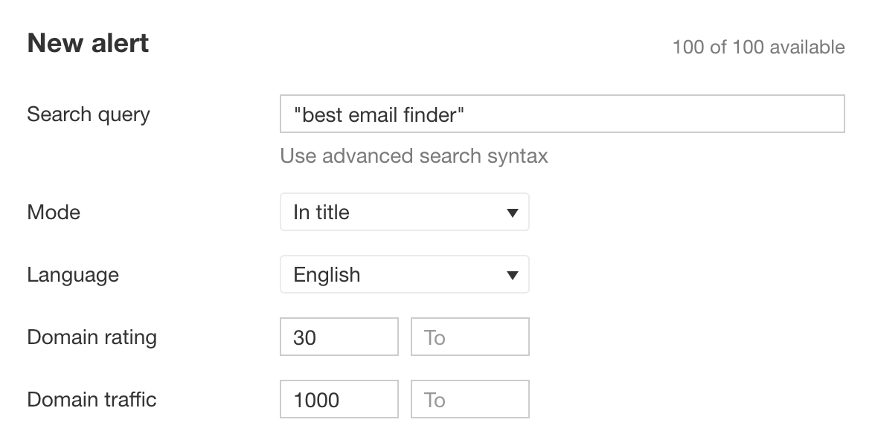The image size is (875, 434).
Task: Click the Mode label
Action: [x=54, y=212]
